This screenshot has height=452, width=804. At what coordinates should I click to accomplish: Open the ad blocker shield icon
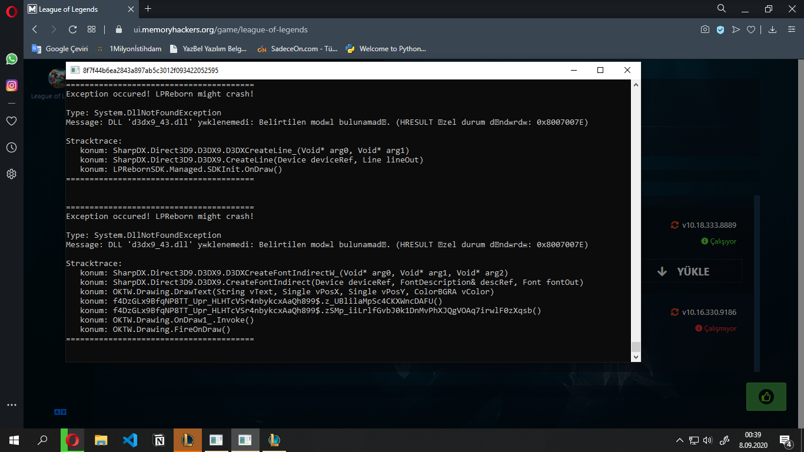(x=720, y=29)
